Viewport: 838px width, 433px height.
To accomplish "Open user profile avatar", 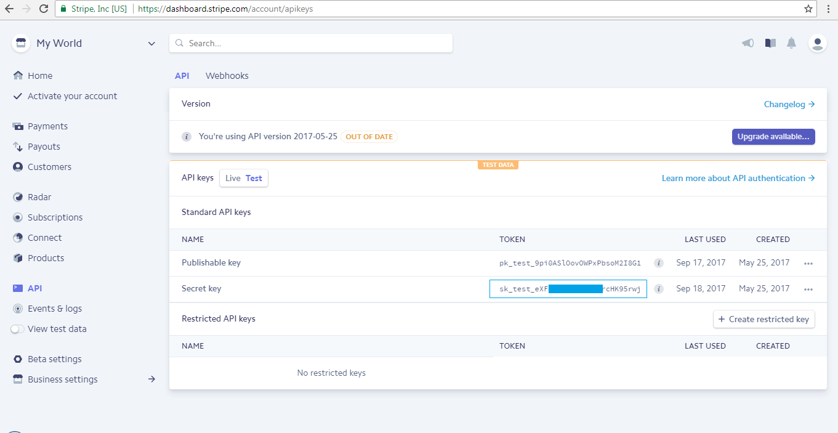I will point(818,43).
